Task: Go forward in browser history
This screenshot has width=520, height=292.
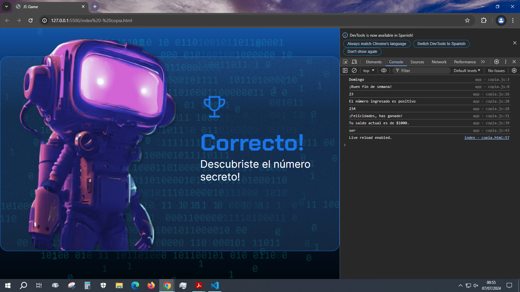Action: tap(19, 20)
